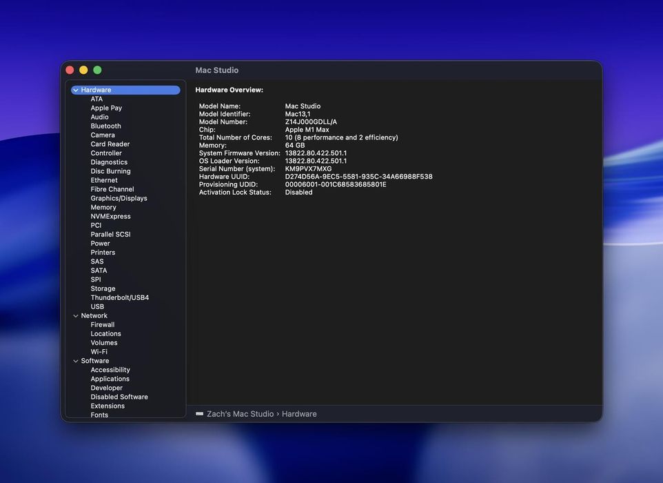663x483 pixels.
Task: Collapse the Network section chevron
Action: click(x=76, y=316)
